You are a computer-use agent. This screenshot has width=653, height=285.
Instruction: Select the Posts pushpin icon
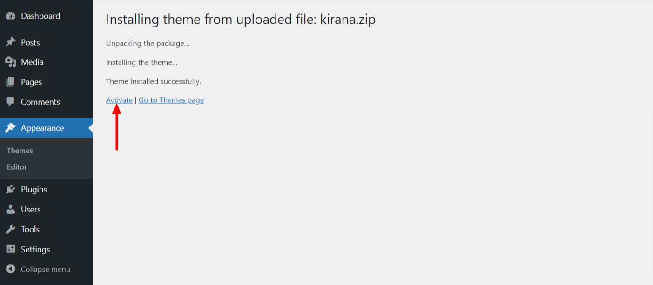tap(11, 42)
